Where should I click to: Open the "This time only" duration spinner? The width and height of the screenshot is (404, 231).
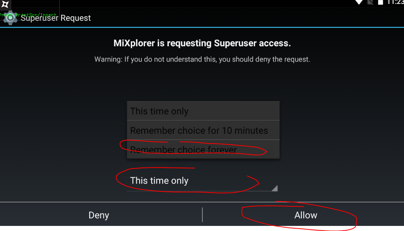[202, 180]
